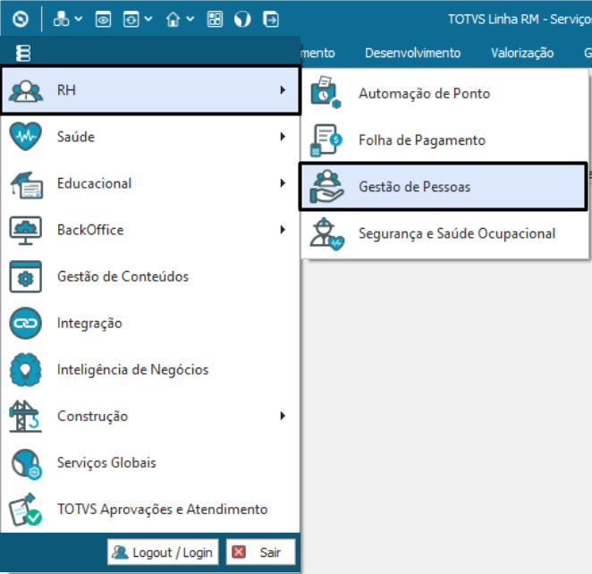Click the Inteligência de Negócios brain icon
This screenshot has height=574, width=592.
coord(25,370)
